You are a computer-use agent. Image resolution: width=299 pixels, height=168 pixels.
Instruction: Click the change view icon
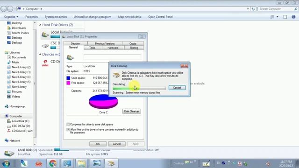point(272,17)
